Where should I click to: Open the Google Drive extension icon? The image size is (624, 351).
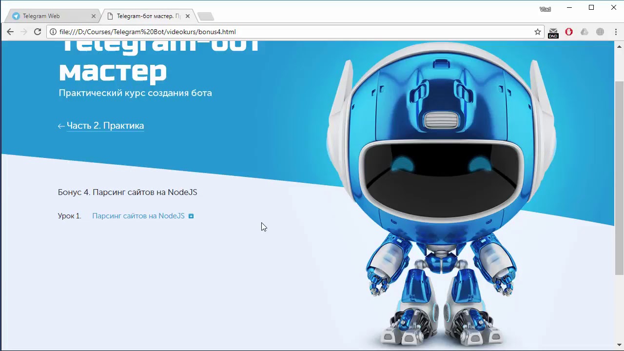[585, 32]
